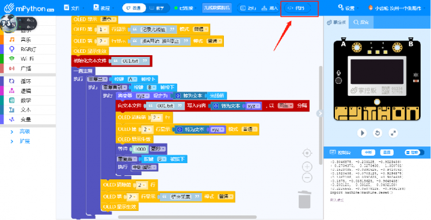Open the 毫秒 unit dropdown in wait block

click(158, 149)
